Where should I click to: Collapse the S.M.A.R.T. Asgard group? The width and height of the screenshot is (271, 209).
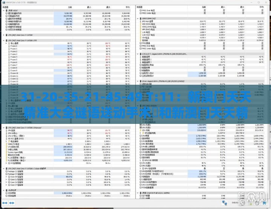click(x=138, y=54)
